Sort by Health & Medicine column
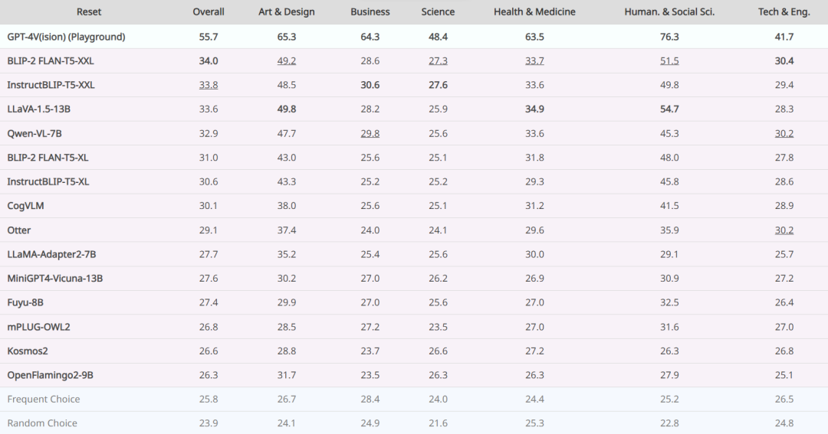This screenshot has height=434, width=828. click(534, 11)
